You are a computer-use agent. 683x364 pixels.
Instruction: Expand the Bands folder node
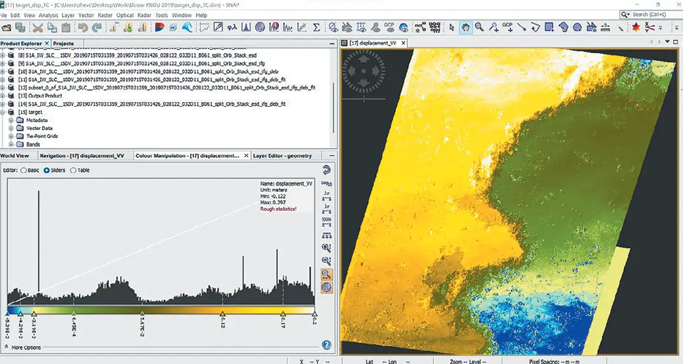[x=11, y=144]
